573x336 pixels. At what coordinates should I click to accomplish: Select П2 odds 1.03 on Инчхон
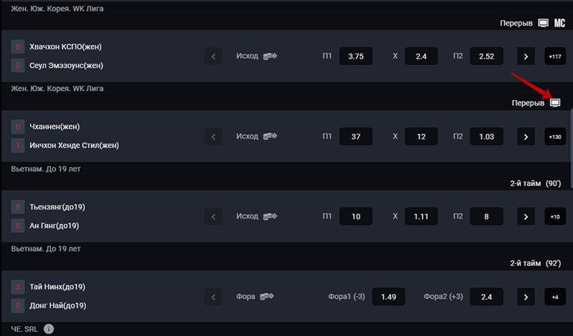[x=486, y=137]
